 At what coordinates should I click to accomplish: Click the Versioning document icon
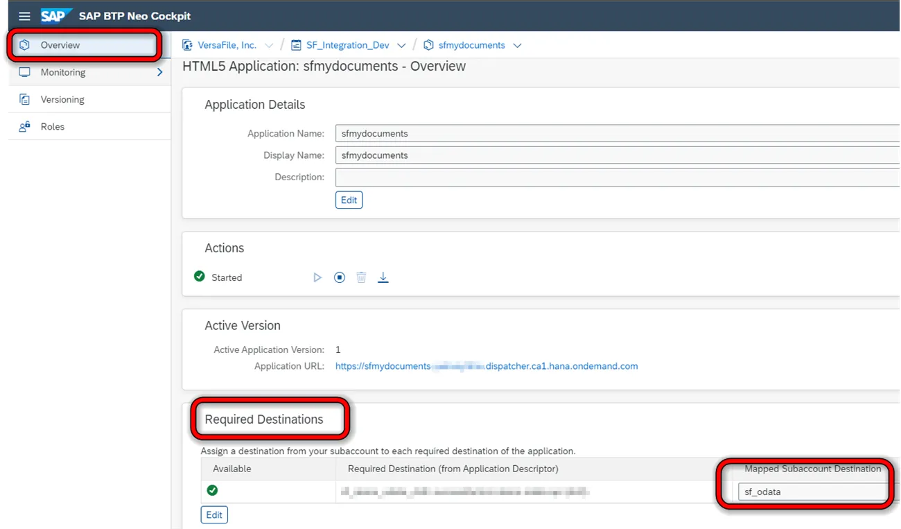click(x=24, y=99)
